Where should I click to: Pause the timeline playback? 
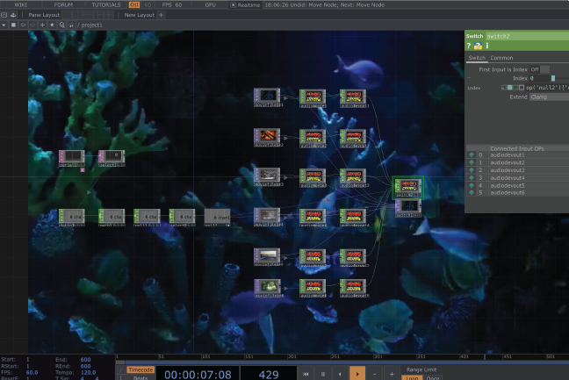tap(323, 374)
